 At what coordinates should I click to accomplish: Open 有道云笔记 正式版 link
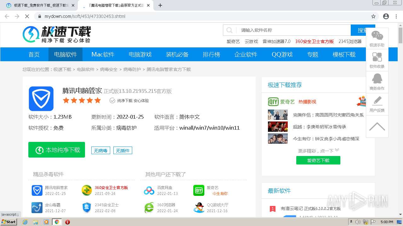[311, 208]
